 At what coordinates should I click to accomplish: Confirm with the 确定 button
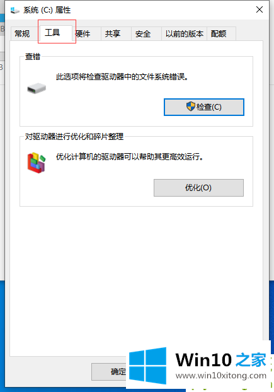(x=110, y=372)
